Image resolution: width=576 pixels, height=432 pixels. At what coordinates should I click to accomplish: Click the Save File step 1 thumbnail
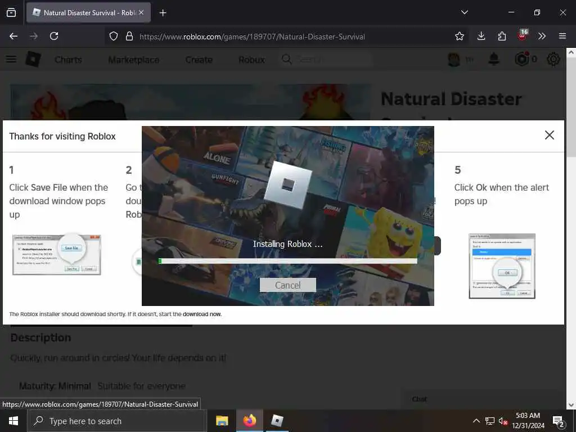pos(57,255)
